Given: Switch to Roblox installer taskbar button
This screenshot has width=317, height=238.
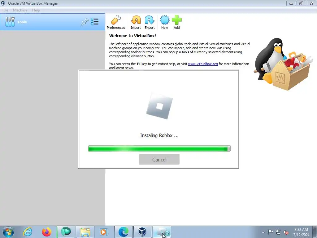Looking at the screenshot, I should pos(162,232).
